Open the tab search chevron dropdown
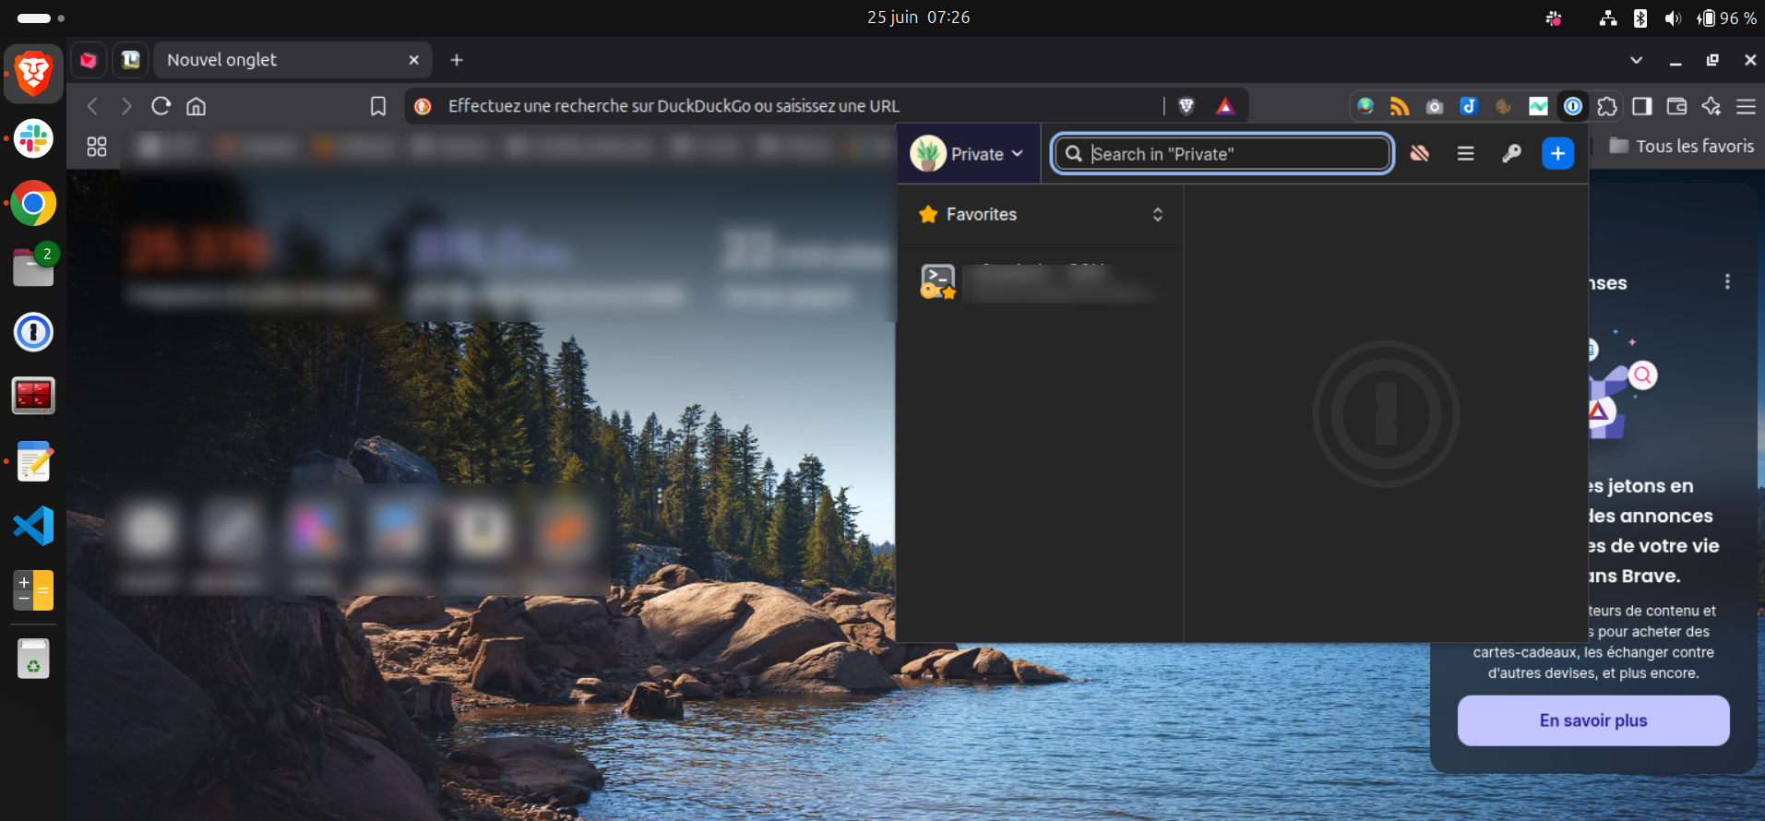1765x821 pixels. click(x=1636, y=60)
